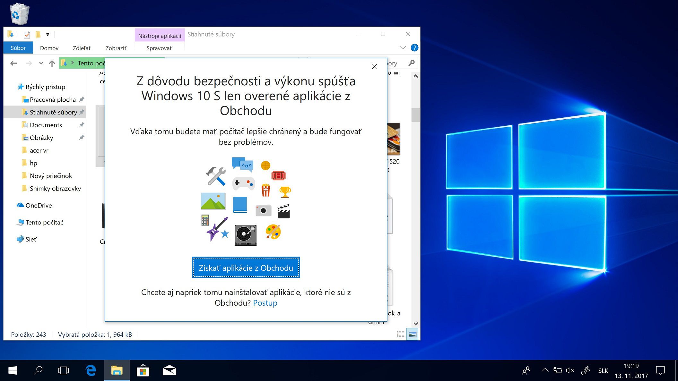
Task: Click the Properties checkmark icon in title bar
Action: (27, 34)
